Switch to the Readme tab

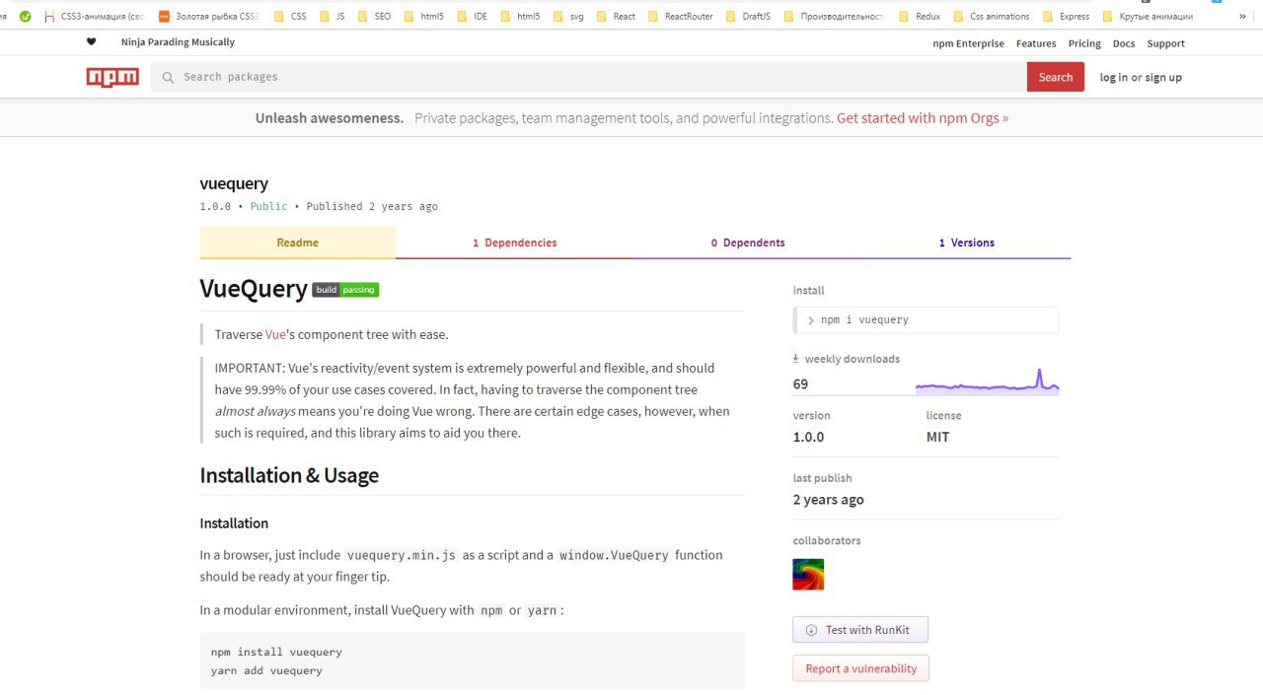(297, 243)
